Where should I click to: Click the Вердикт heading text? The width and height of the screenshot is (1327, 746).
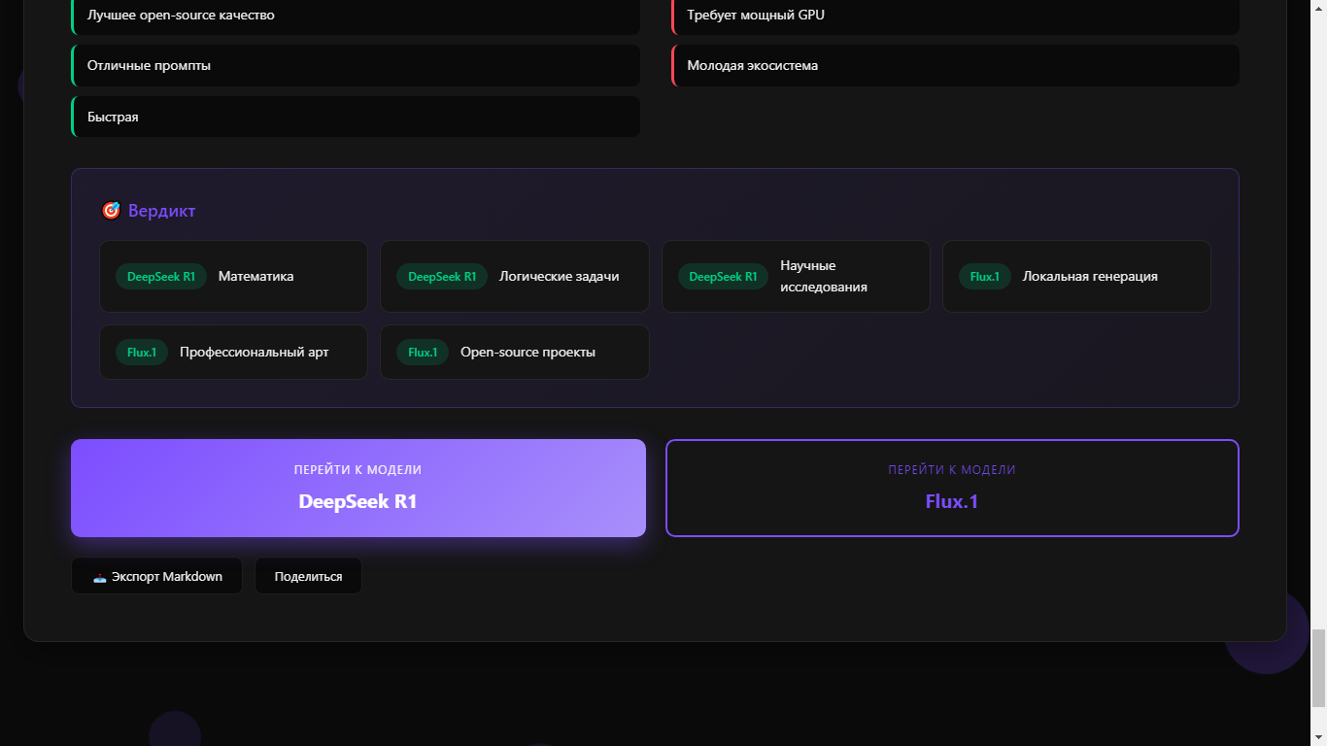162,211
